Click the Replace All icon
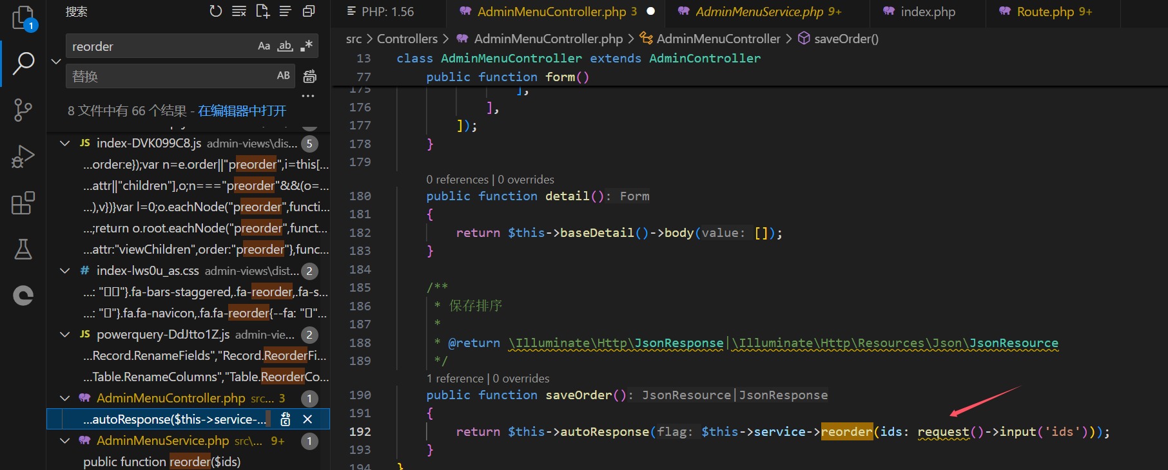The image size is (1168, 470). (x=310, y=76)
